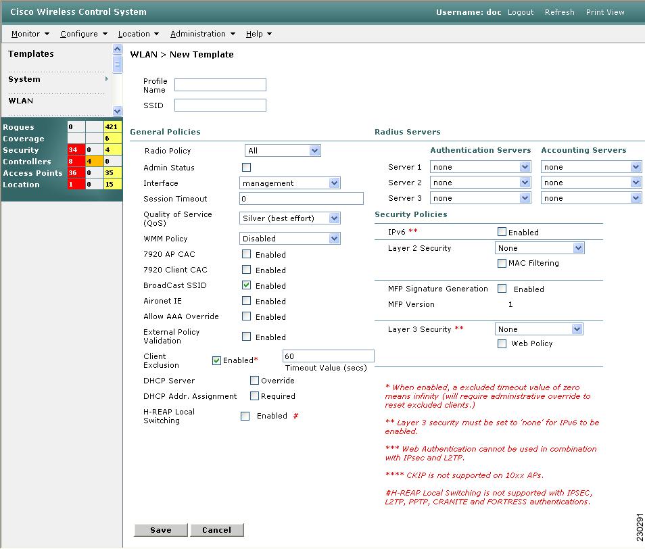Open Print View
The image size is (645, 549).
tap(605, 12)
